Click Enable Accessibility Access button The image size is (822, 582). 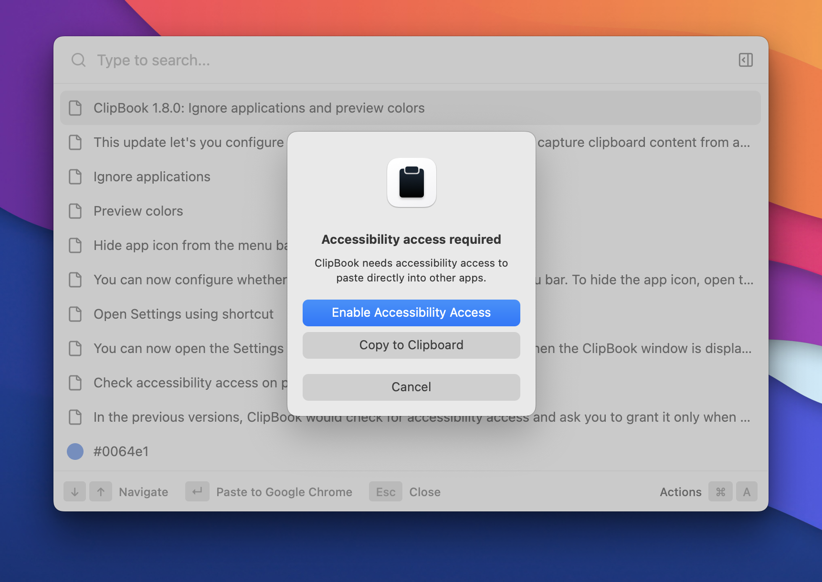411,313
